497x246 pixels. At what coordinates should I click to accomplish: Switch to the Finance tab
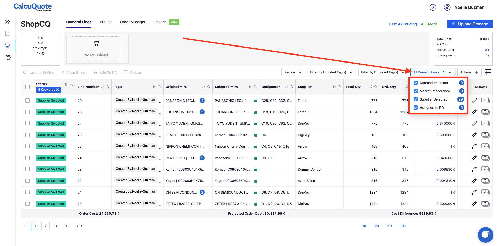point(160,22)
